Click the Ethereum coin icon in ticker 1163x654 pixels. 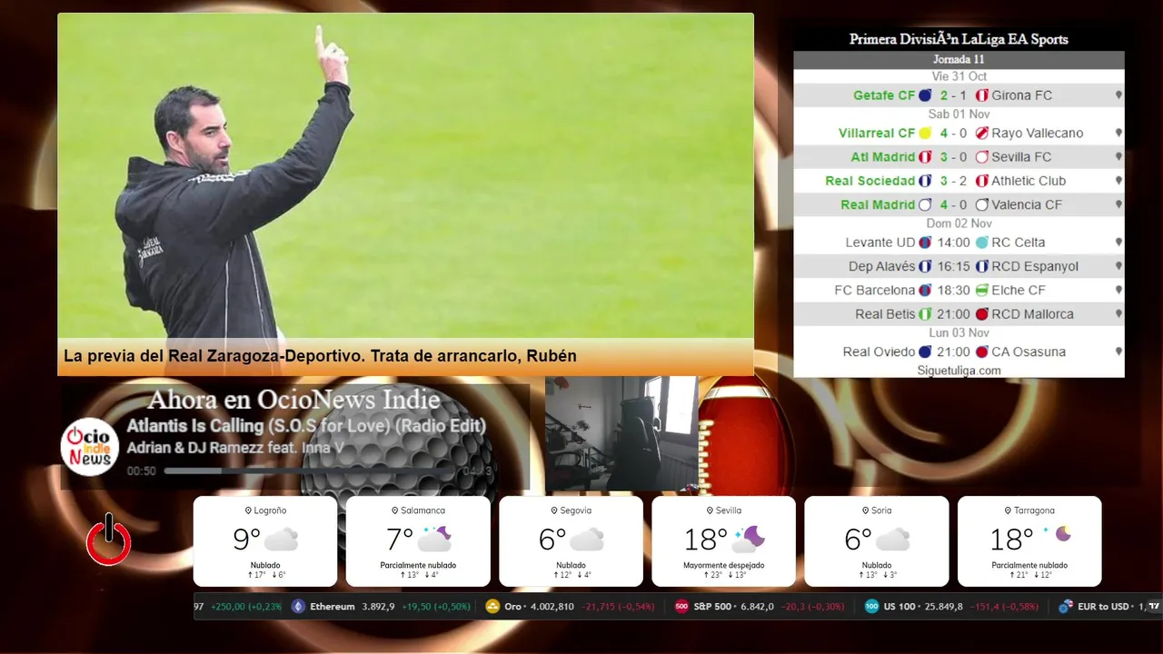[x=298, y=607]
